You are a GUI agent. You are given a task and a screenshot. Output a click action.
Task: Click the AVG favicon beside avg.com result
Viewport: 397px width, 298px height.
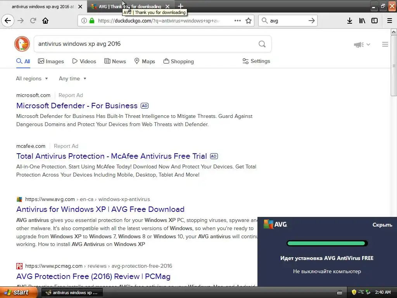19,199
